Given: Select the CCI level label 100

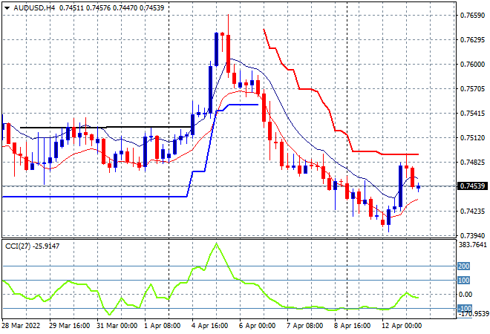Looking at the screenshot, I should (464, 281).
